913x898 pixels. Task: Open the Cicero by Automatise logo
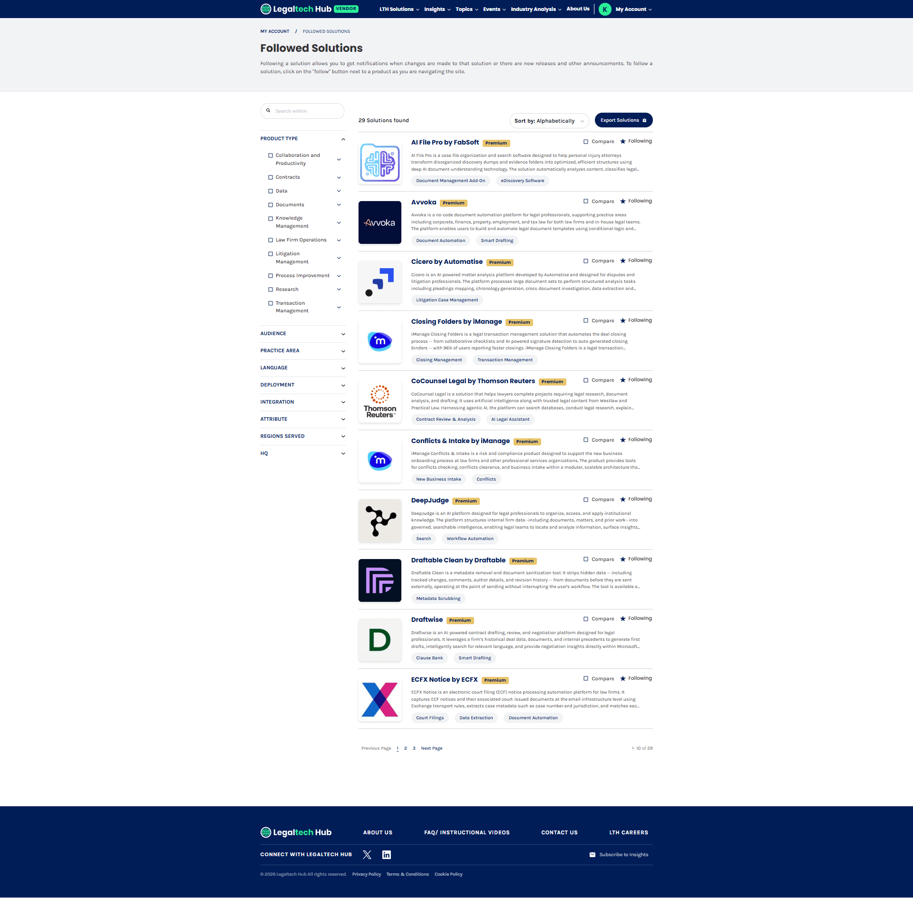point(380,282)
